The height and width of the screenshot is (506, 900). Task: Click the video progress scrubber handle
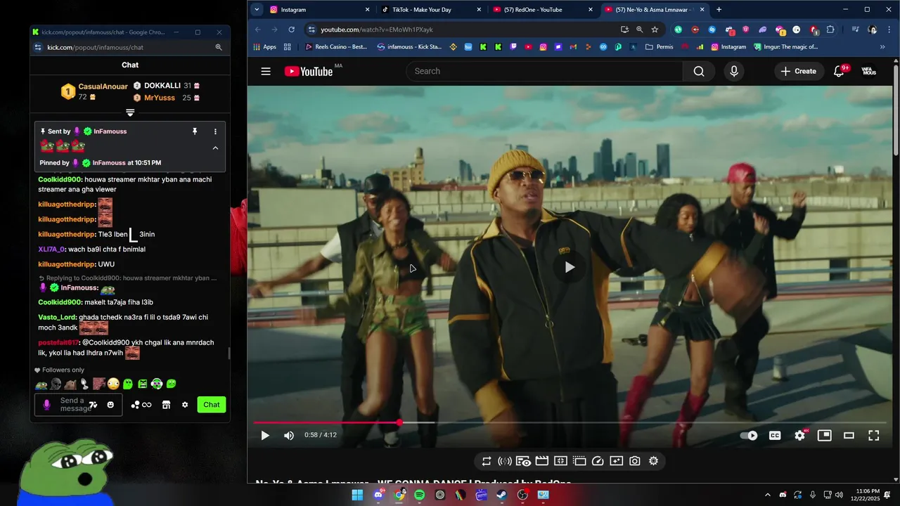399,422
